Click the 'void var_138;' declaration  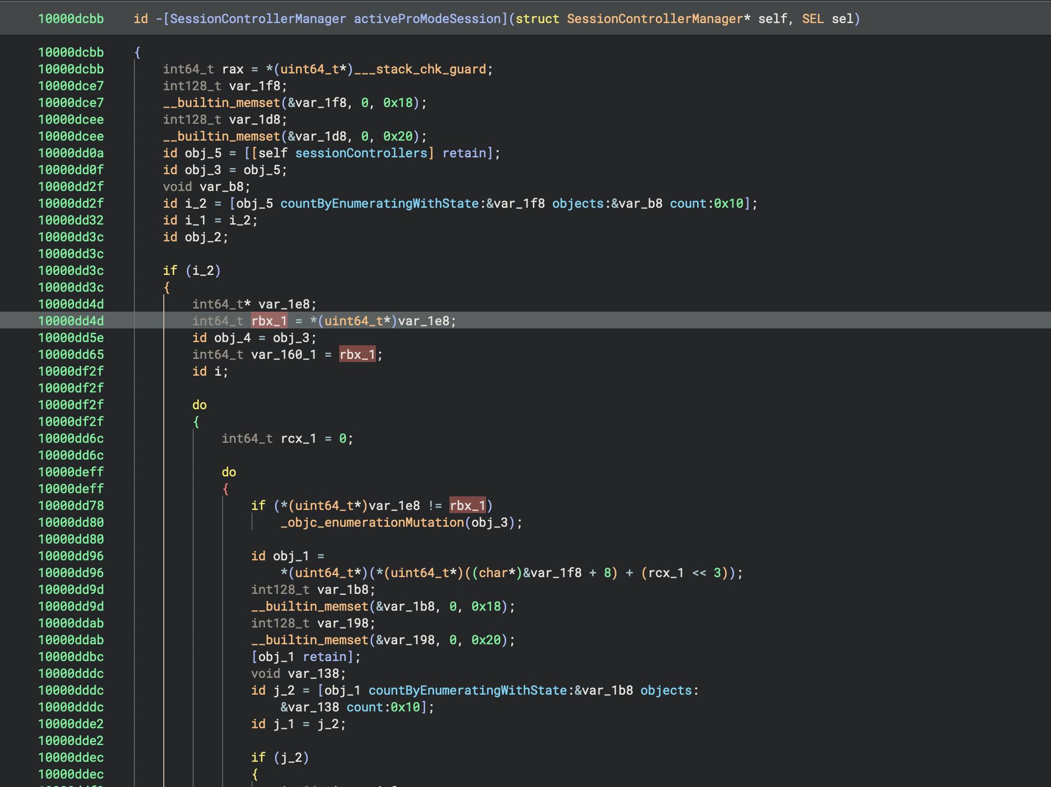click(298, 674)
